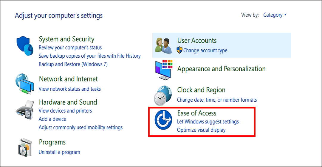The image size is (322, 167).
Task: Click the Hardware and Sound printer icon
Action: point(25,109)
